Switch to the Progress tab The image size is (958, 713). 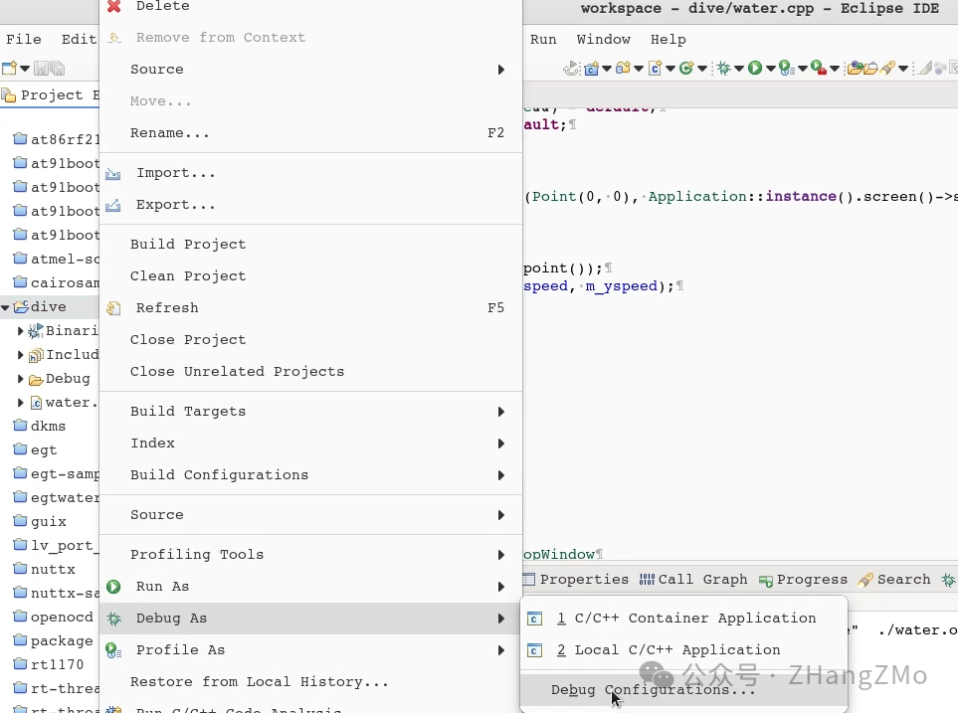coord(803,579)
